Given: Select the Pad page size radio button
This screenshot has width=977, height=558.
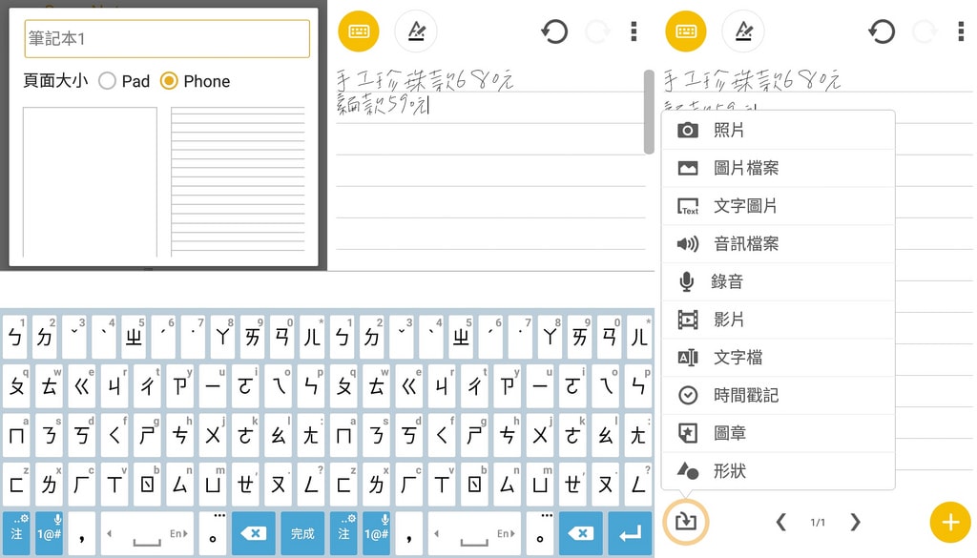Looking at the screenshot, I should [x=108, y=81].
